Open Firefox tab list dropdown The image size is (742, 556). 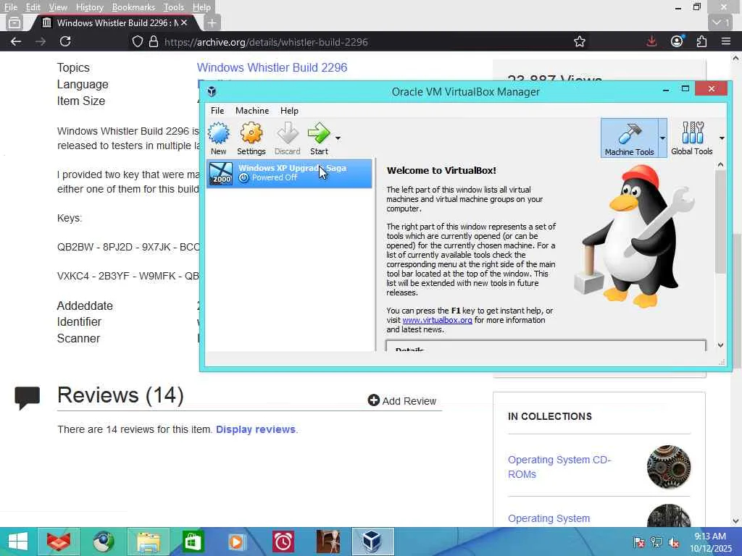click(x=721, y=22)
